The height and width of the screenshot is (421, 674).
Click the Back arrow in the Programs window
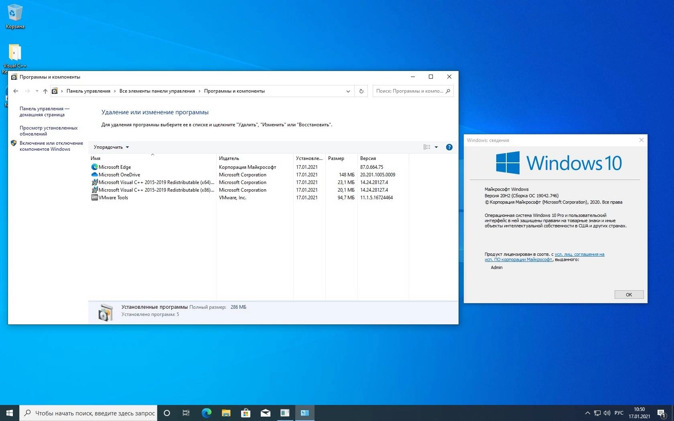tap(16, 91)
